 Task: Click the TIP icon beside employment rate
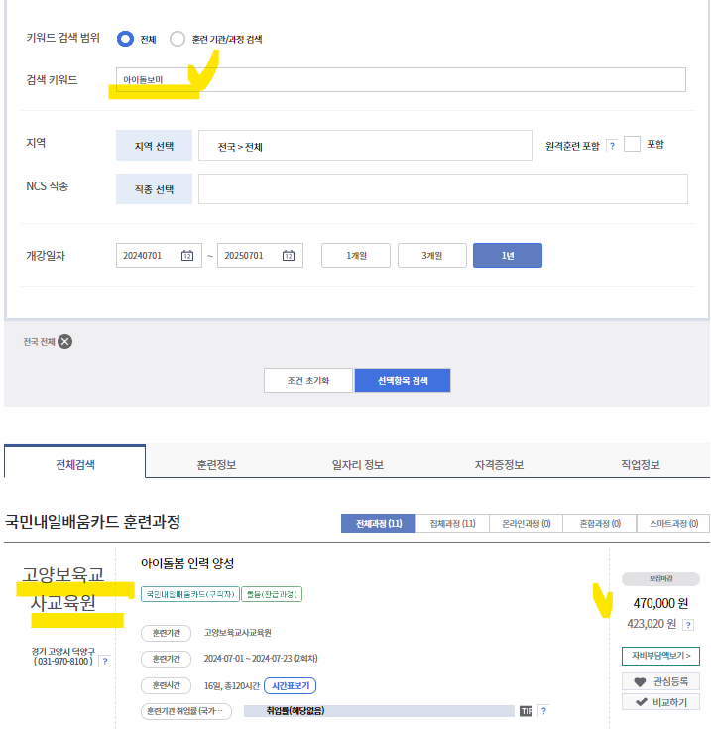tap(526, 711)
